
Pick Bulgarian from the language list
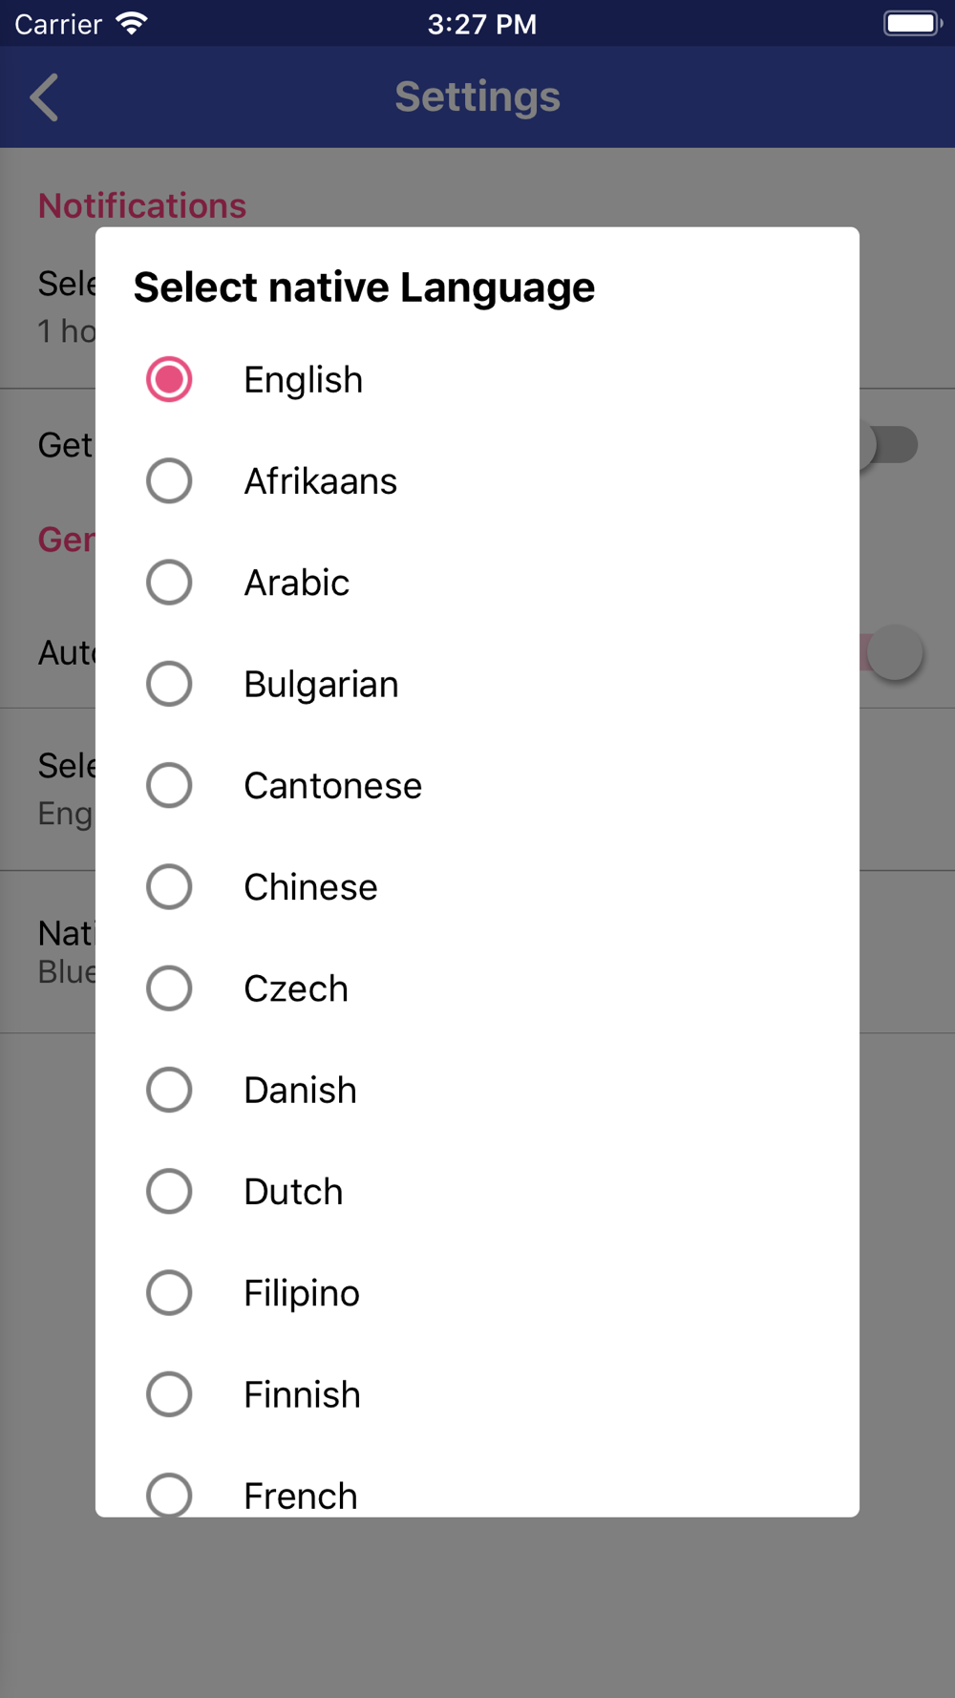click(x=169, y=684)
